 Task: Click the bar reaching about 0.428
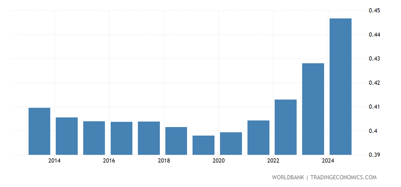click(313, 109)
